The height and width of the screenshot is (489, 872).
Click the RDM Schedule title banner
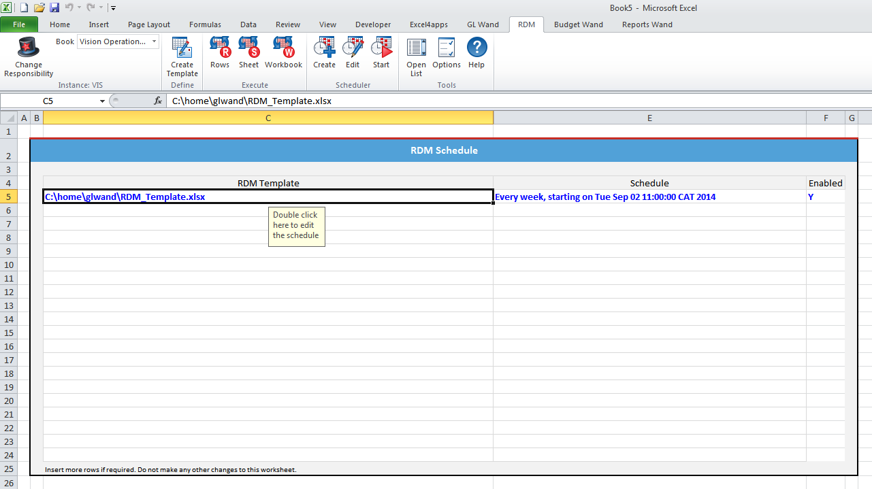tap(444, 150)
